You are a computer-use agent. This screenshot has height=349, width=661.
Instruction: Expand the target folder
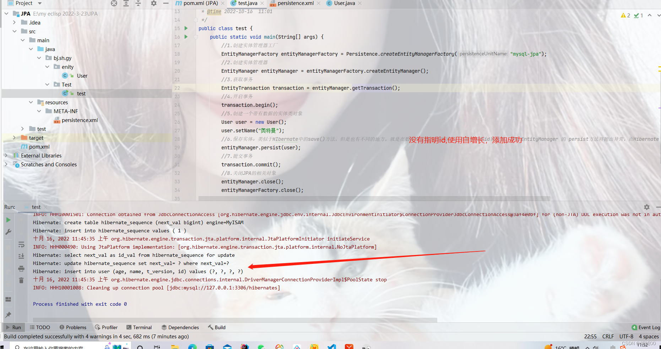pyautogui.click(x=14, y=138)
